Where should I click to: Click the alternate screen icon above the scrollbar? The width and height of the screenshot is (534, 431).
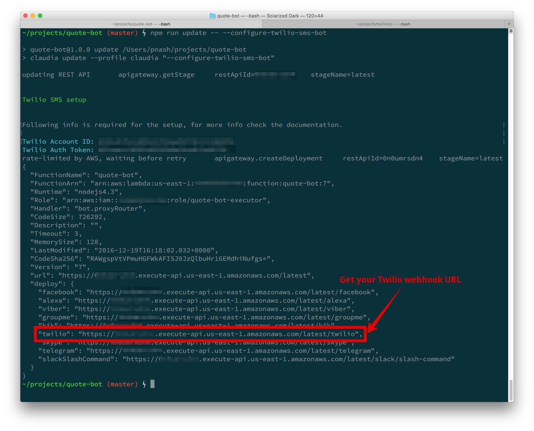click(x=511, y=31)
